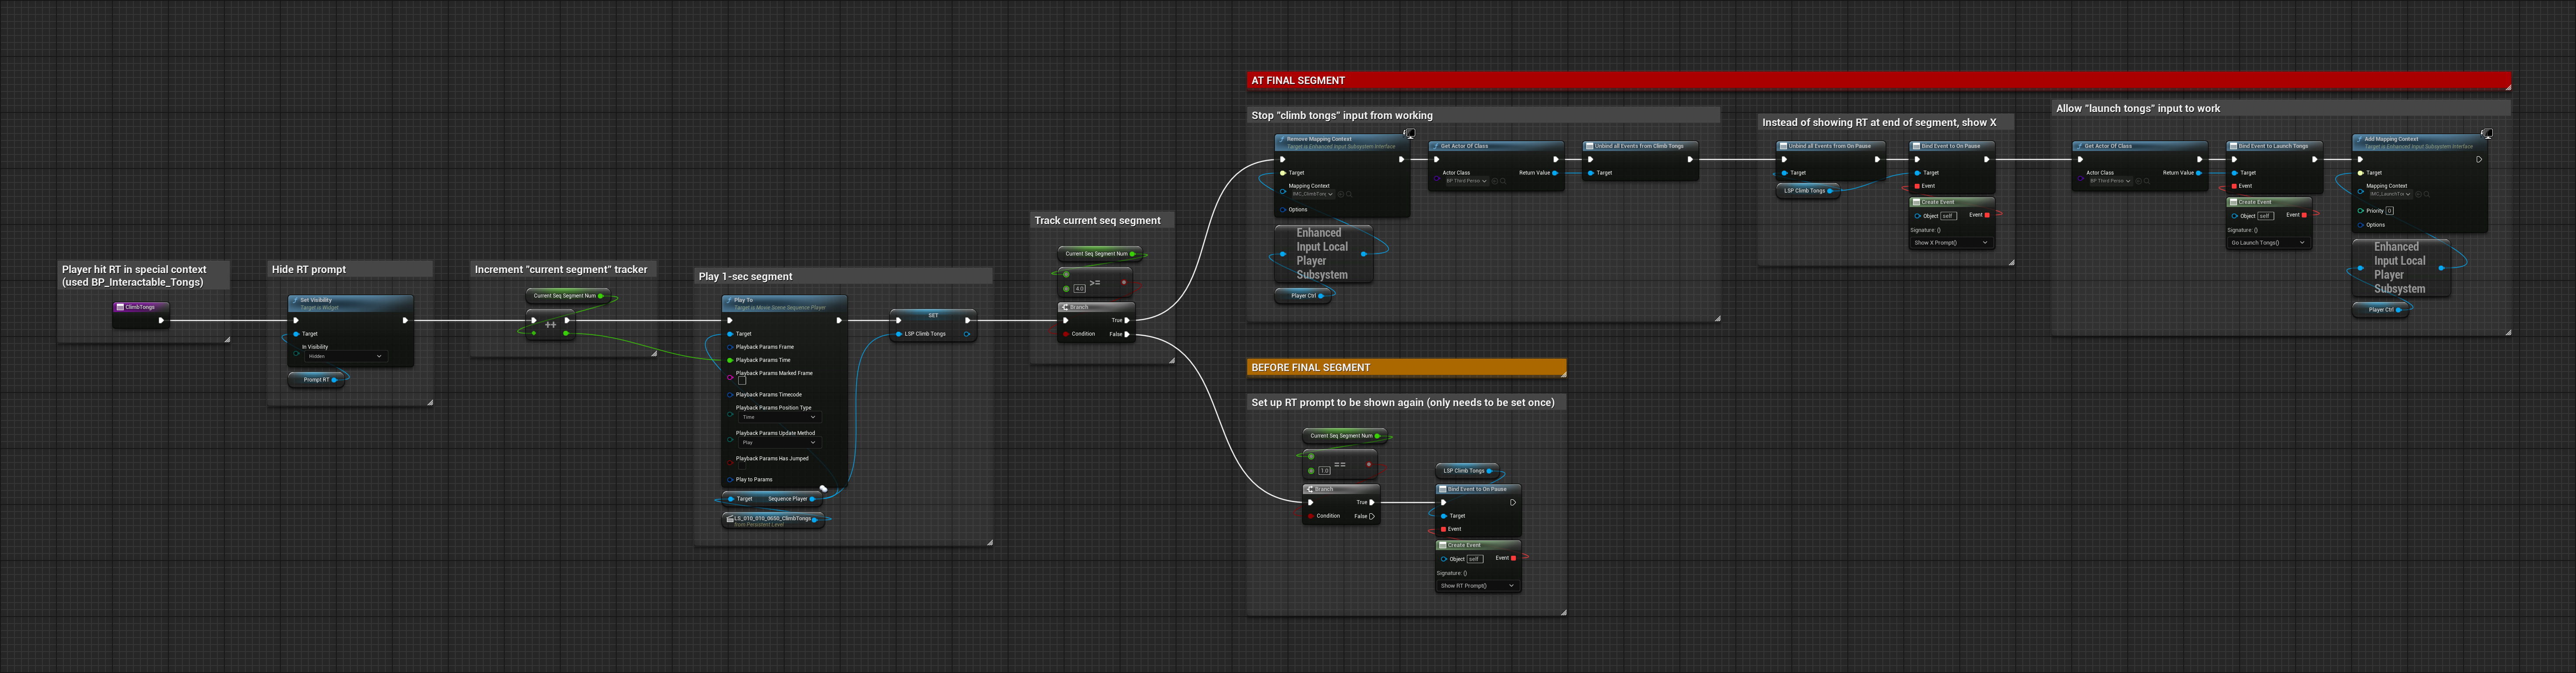Open the In Visibility Hidden dropdown
Screen dimensions: 2576x673
point(345,356)
